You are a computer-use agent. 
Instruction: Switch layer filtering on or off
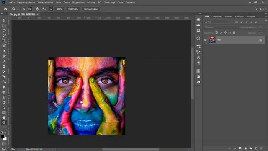pos(266,21)
